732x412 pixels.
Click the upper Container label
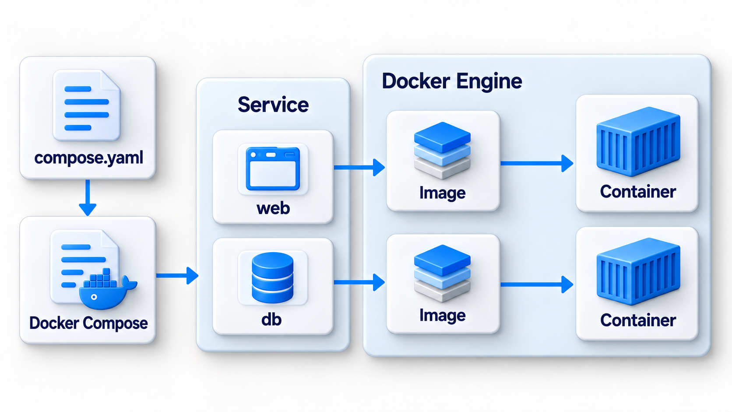638,192
